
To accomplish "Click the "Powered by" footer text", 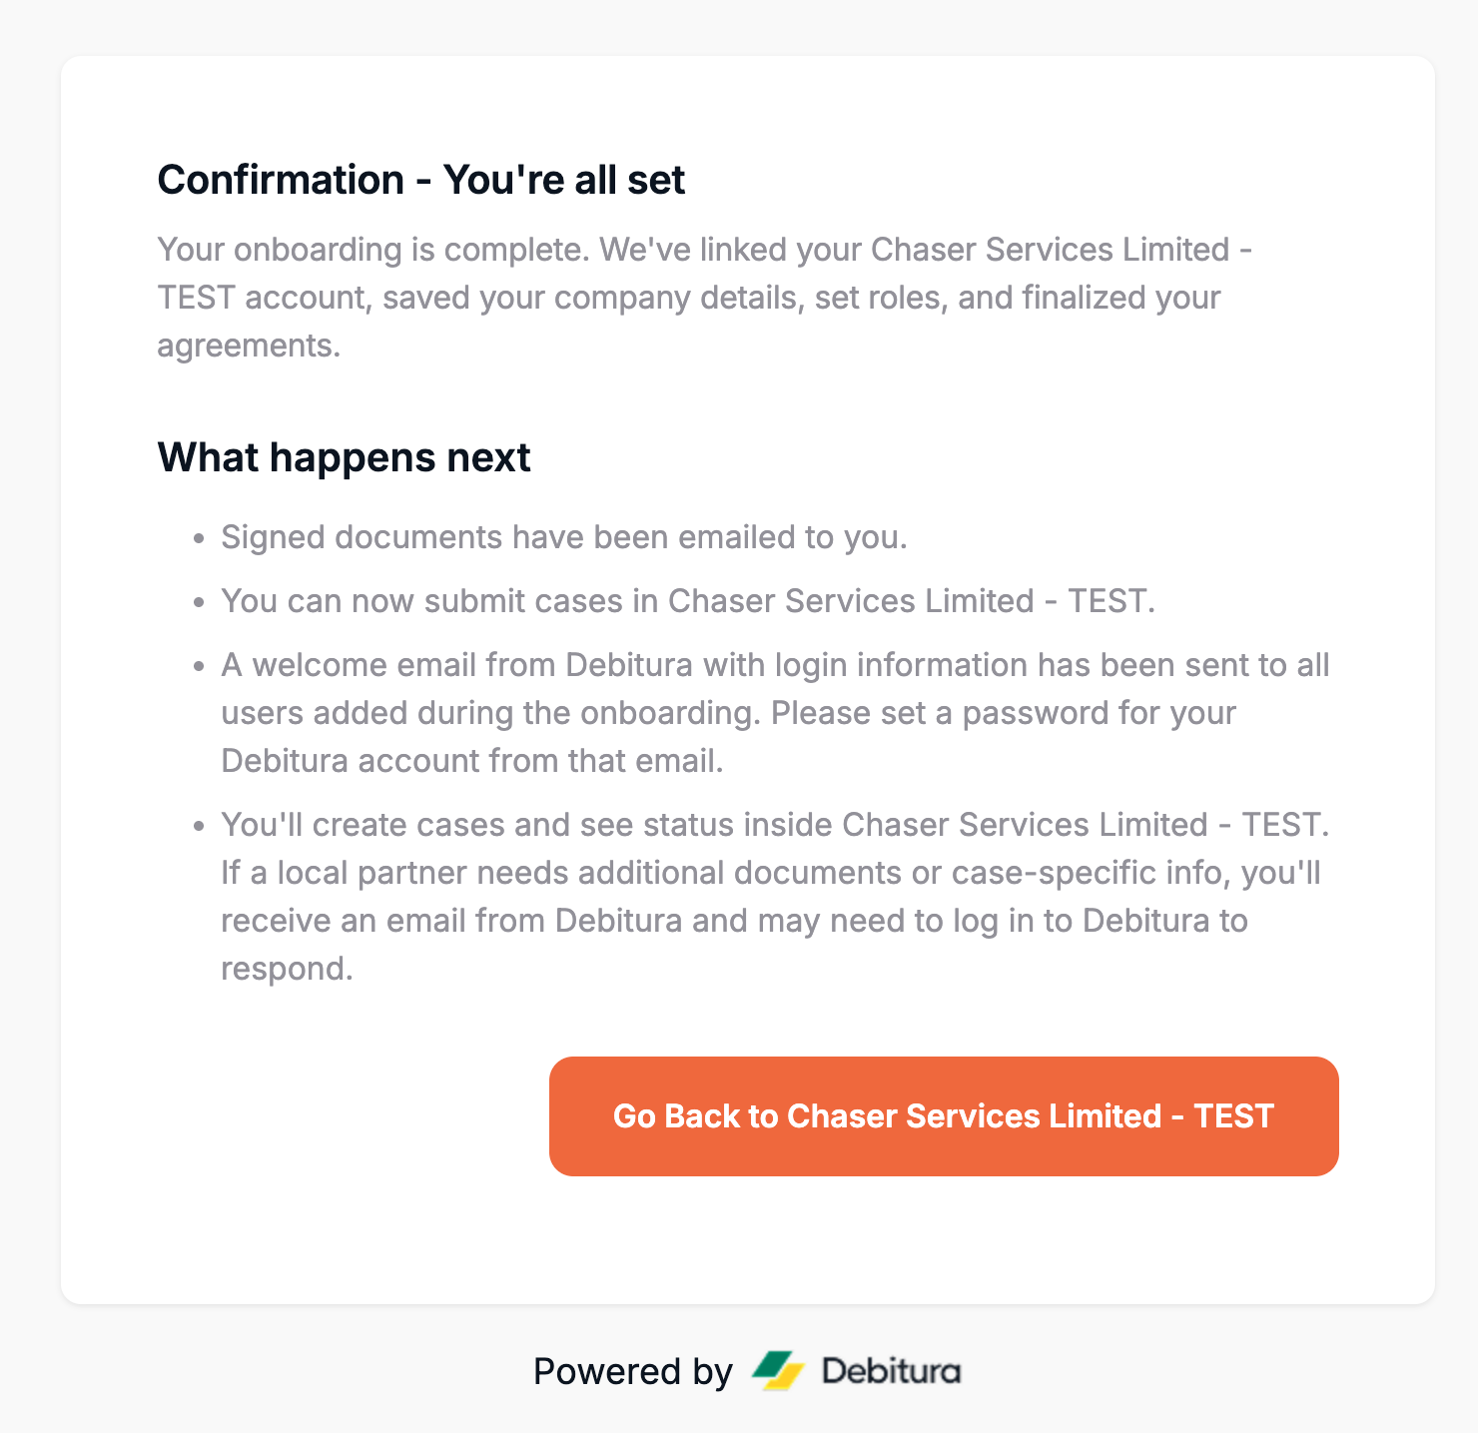I will [x=633, y=1371].
